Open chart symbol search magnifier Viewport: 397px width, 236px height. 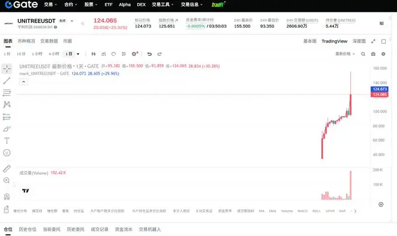(363, 54)
